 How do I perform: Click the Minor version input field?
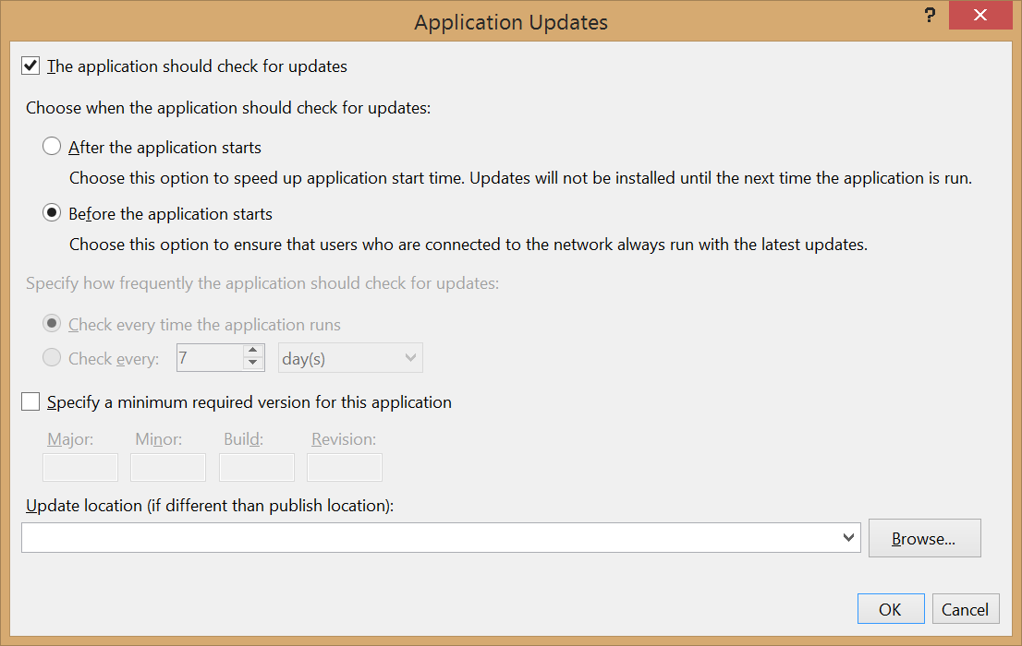[x=168, y=467]
